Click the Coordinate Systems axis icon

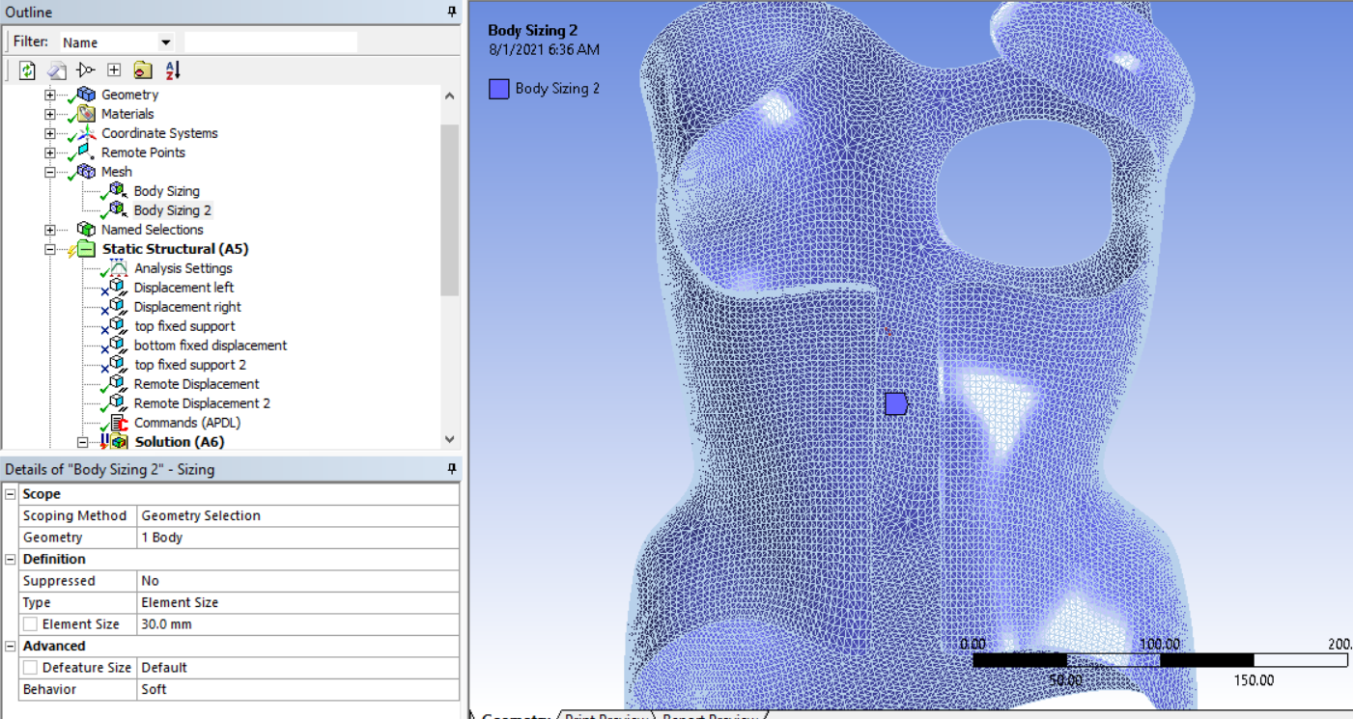click(x=87, y=133)
